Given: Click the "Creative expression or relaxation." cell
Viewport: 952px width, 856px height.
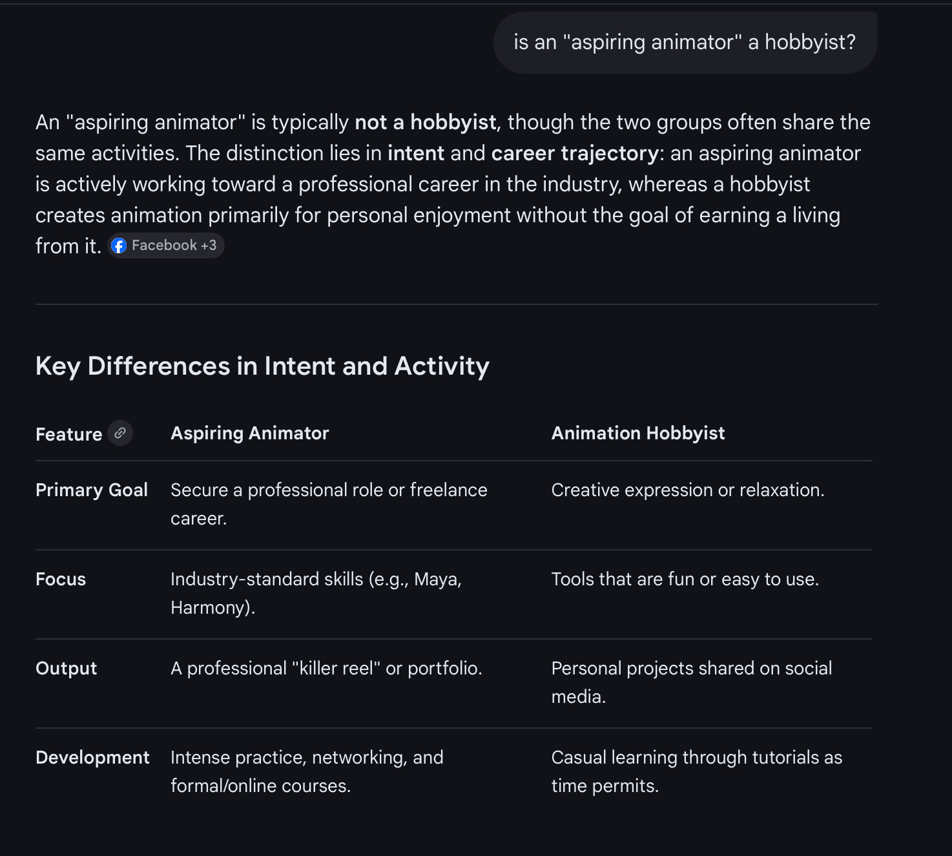Looking at the screenshot, I should click(688, 490).
